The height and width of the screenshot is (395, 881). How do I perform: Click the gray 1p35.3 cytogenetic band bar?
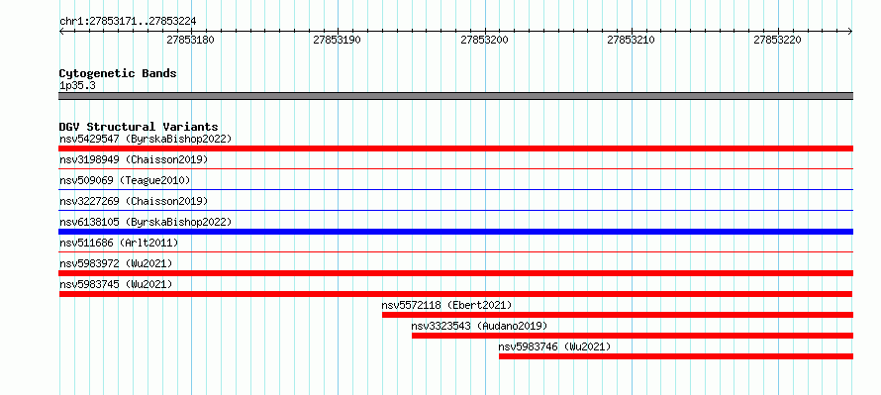click(x=455, y=96)
